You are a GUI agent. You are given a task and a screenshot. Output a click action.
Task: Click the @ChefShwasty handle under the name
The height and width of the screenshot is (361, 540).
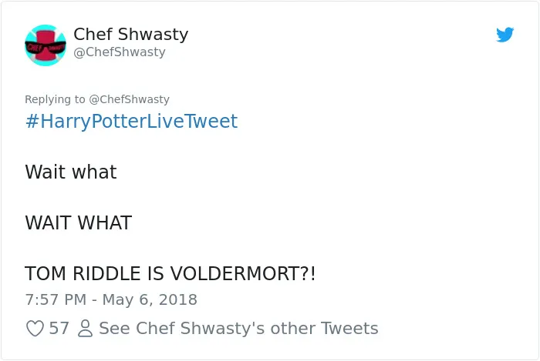pos(120,52)
